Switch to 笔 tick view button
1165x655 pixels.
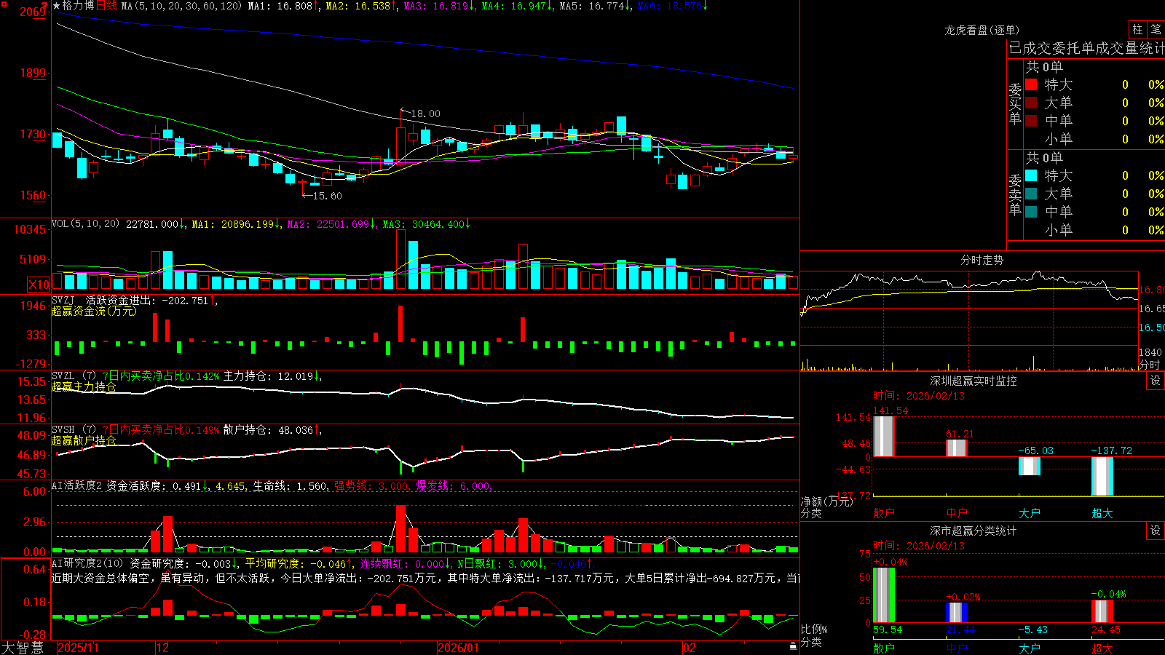(x=1156, y=29)
